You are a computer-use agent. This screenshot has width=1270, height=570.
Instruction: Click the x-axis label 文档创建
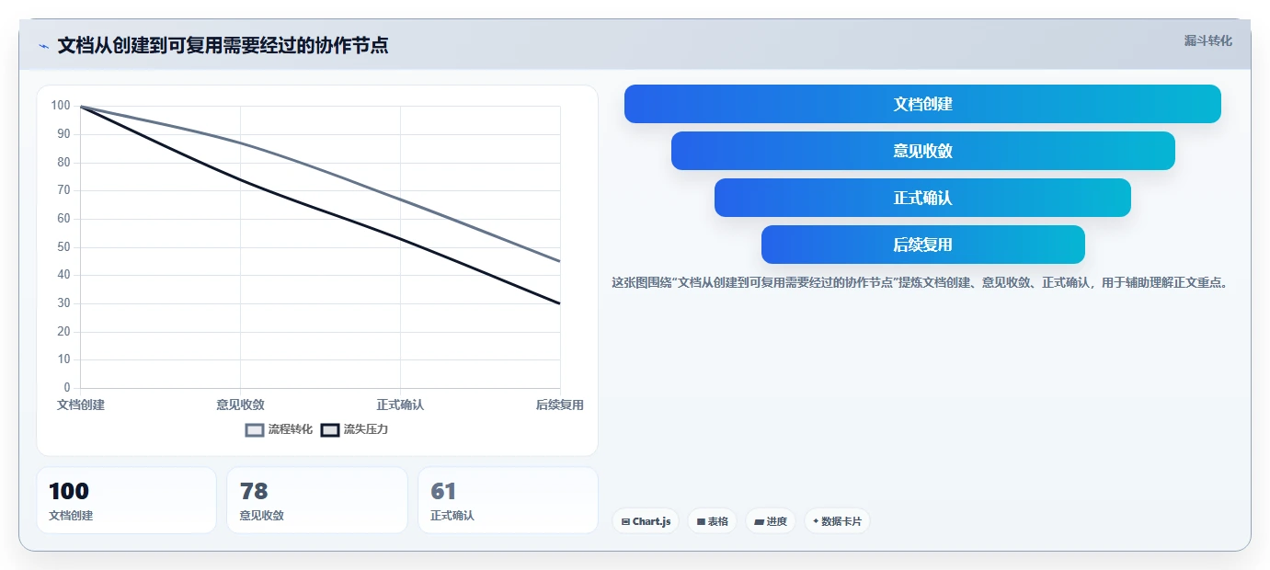(x=81, y=405)
